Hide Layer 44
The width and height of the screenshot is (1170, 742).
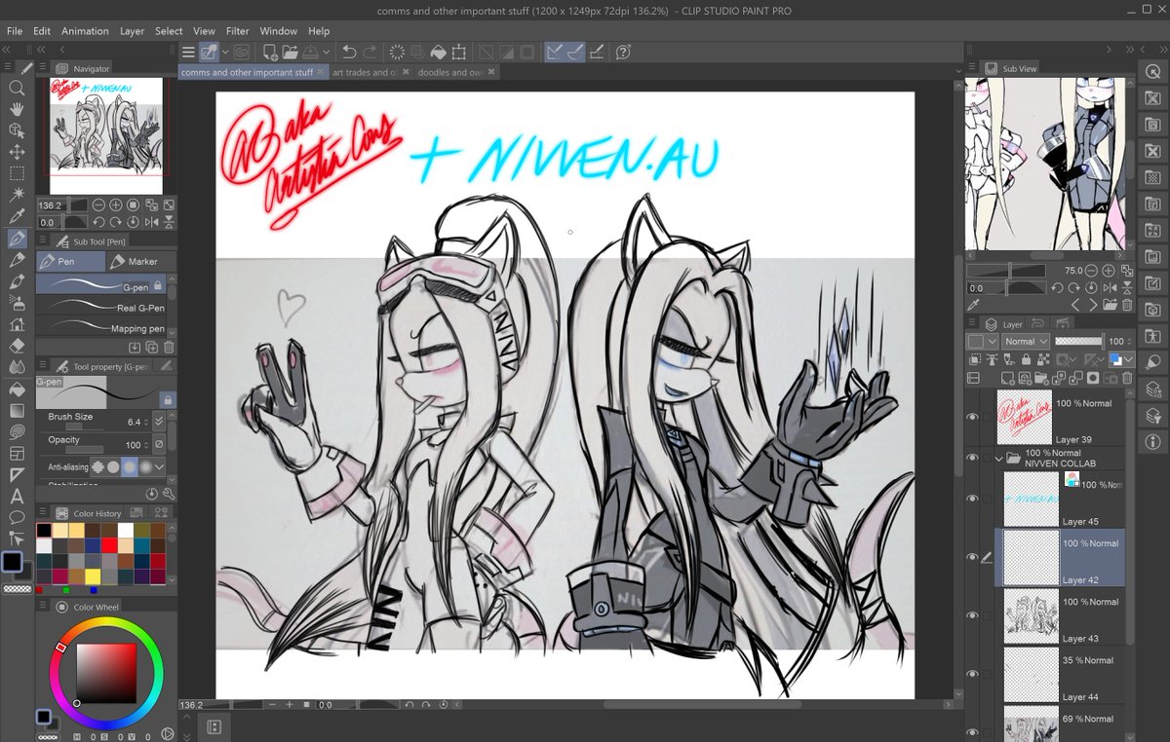pyautogui.click(x=972, y=674)
